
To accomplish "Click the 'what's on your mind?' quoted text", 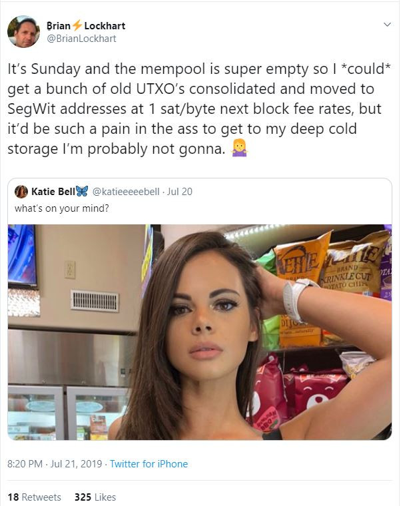I will click(x=62, y=208).
